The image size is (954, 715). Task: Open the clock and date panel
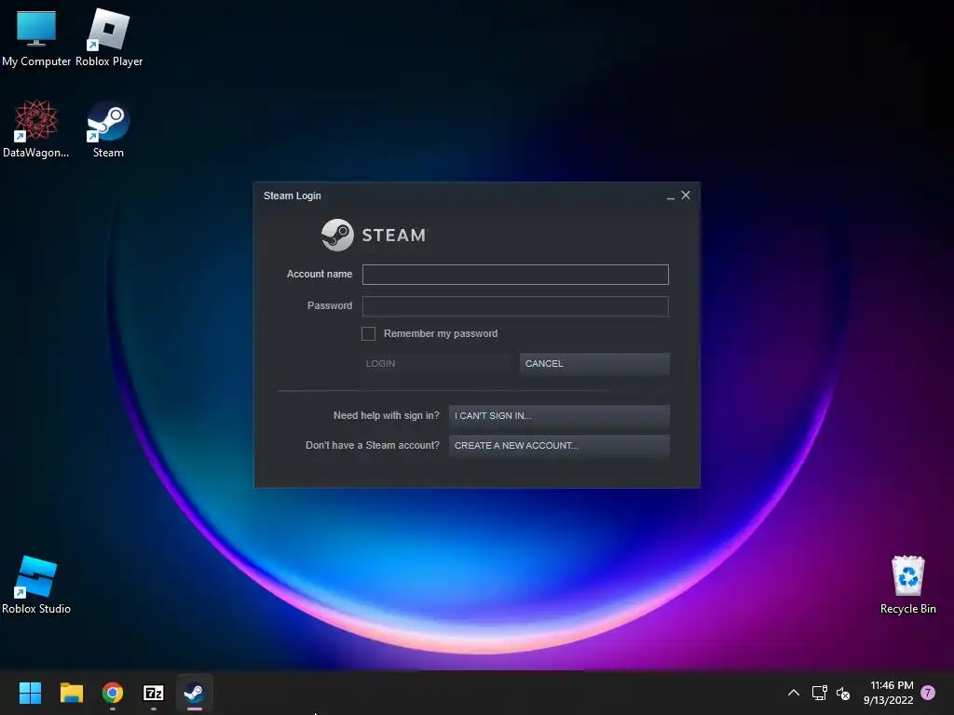click(x=888, y=693)
